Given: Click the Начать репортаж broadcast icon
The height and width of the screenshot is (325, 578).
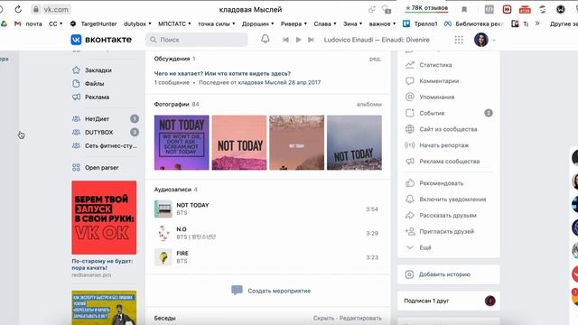Looking at the screenshot, I should click(410, 145).
